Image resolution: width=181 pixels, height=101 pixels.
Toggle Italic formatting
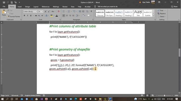pos(27,15)
